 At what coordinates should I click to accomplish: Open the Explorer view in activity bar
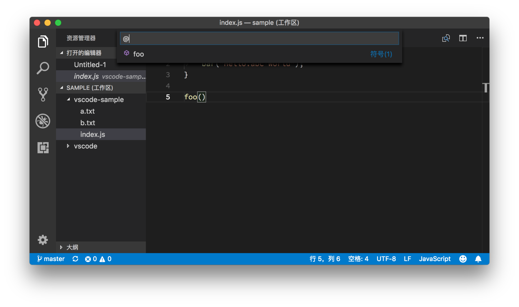point(43,41)
